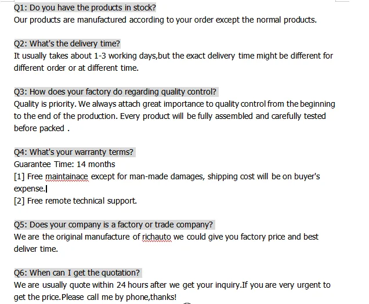Click the Q6 quotation question heading
Viewport: 369px width, 304px height.
[x=77, y=273]
